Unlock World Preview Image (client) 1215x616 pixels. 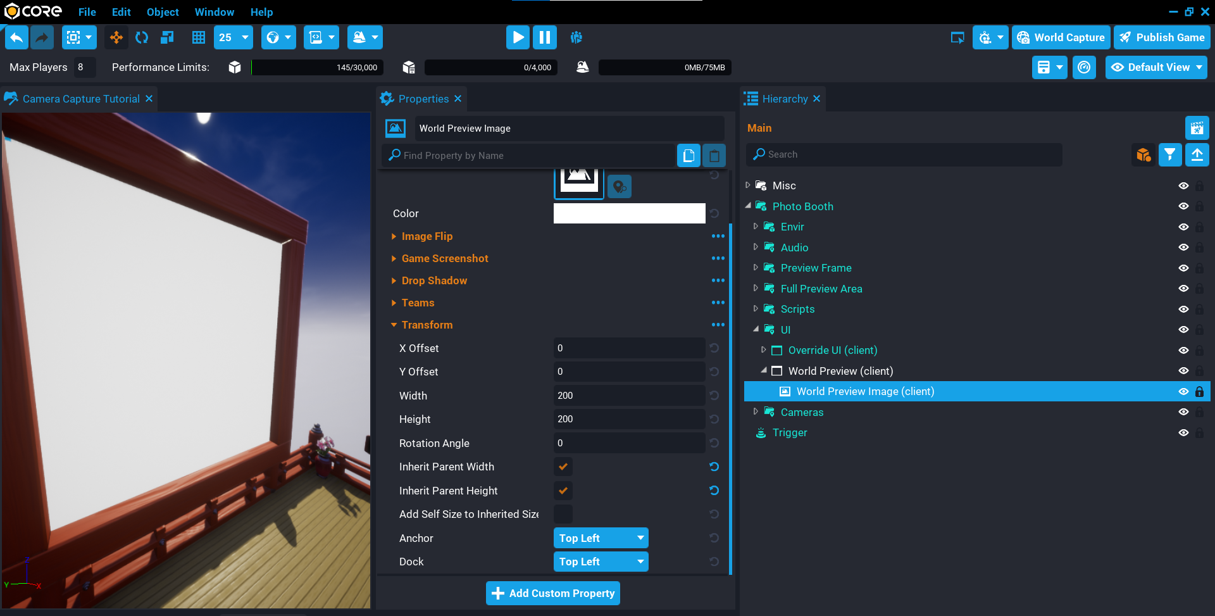[x=1200, y=391]
